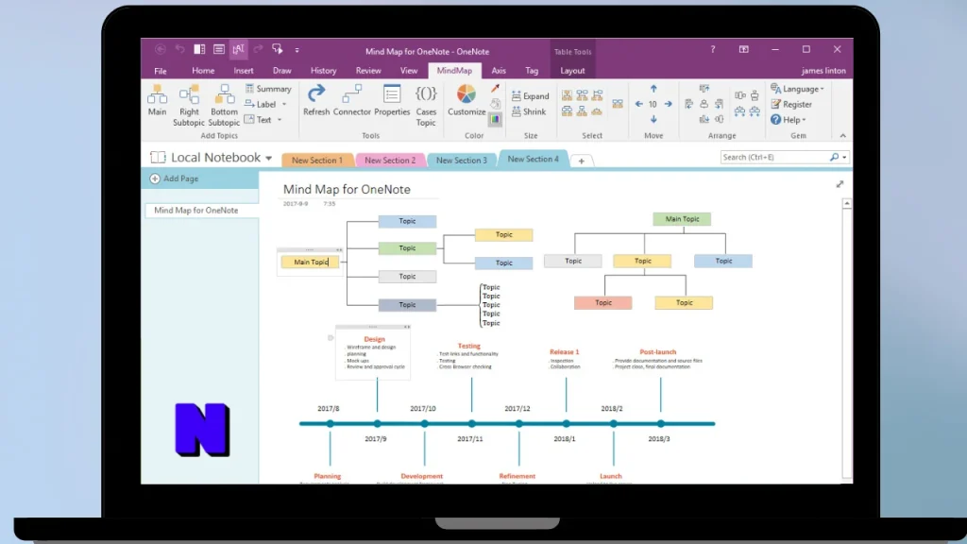Click the paint bucket icon in Color group
The width and height of the screenshot is (967, 544).
coord(495,104)
